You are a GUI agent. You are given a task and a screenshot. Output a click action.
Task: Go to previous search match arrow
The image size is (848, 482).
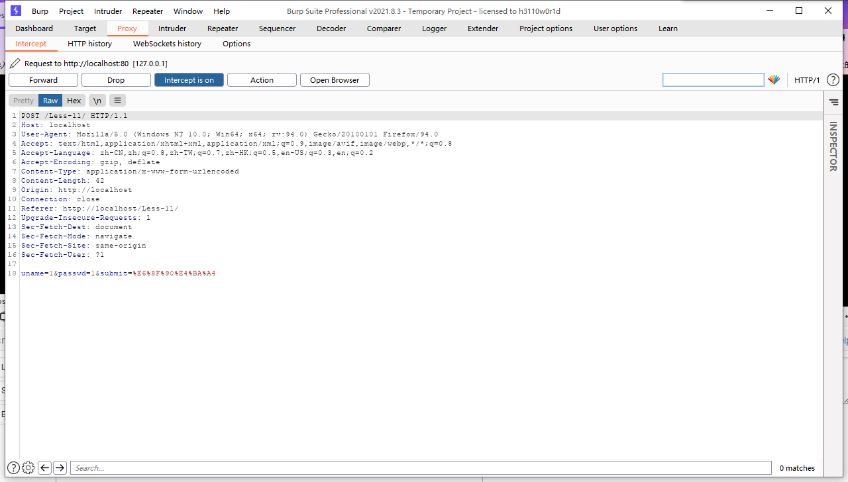tap(44, 468)
